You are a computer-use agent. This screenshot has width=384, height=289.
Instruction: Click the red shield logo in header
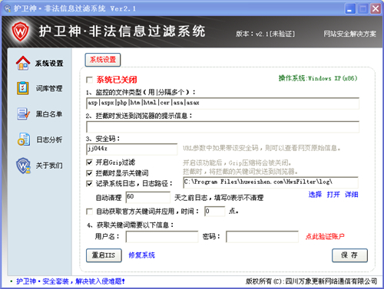20,31
